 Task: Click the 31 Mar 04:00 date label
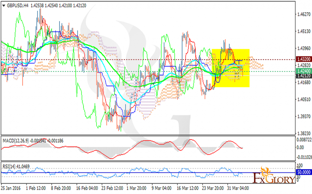(x=238, y=188)
